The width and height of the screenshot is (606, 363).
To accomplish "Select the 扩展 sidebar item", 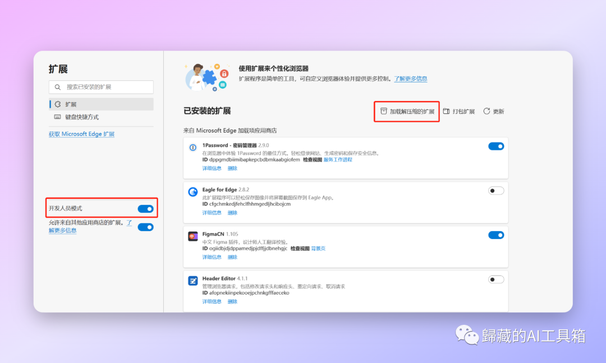I will pyautogui.click(x=101, y=104).
